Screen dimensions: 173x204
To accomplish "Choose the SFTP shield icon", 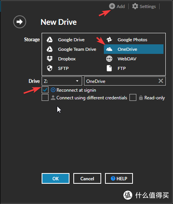I will pyautogui.click(x=50, y=68).
